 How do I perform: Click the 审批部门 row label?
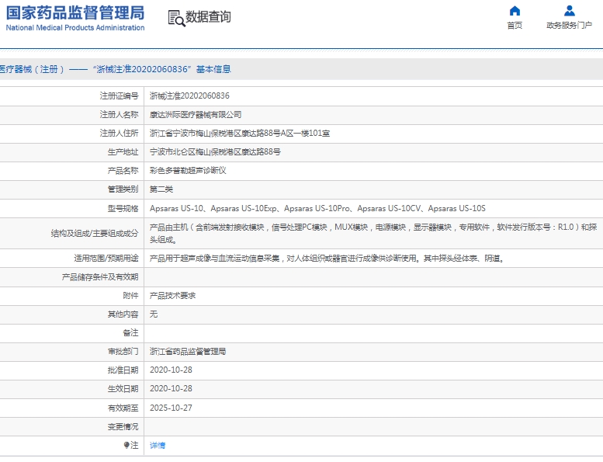click(123, 352)
